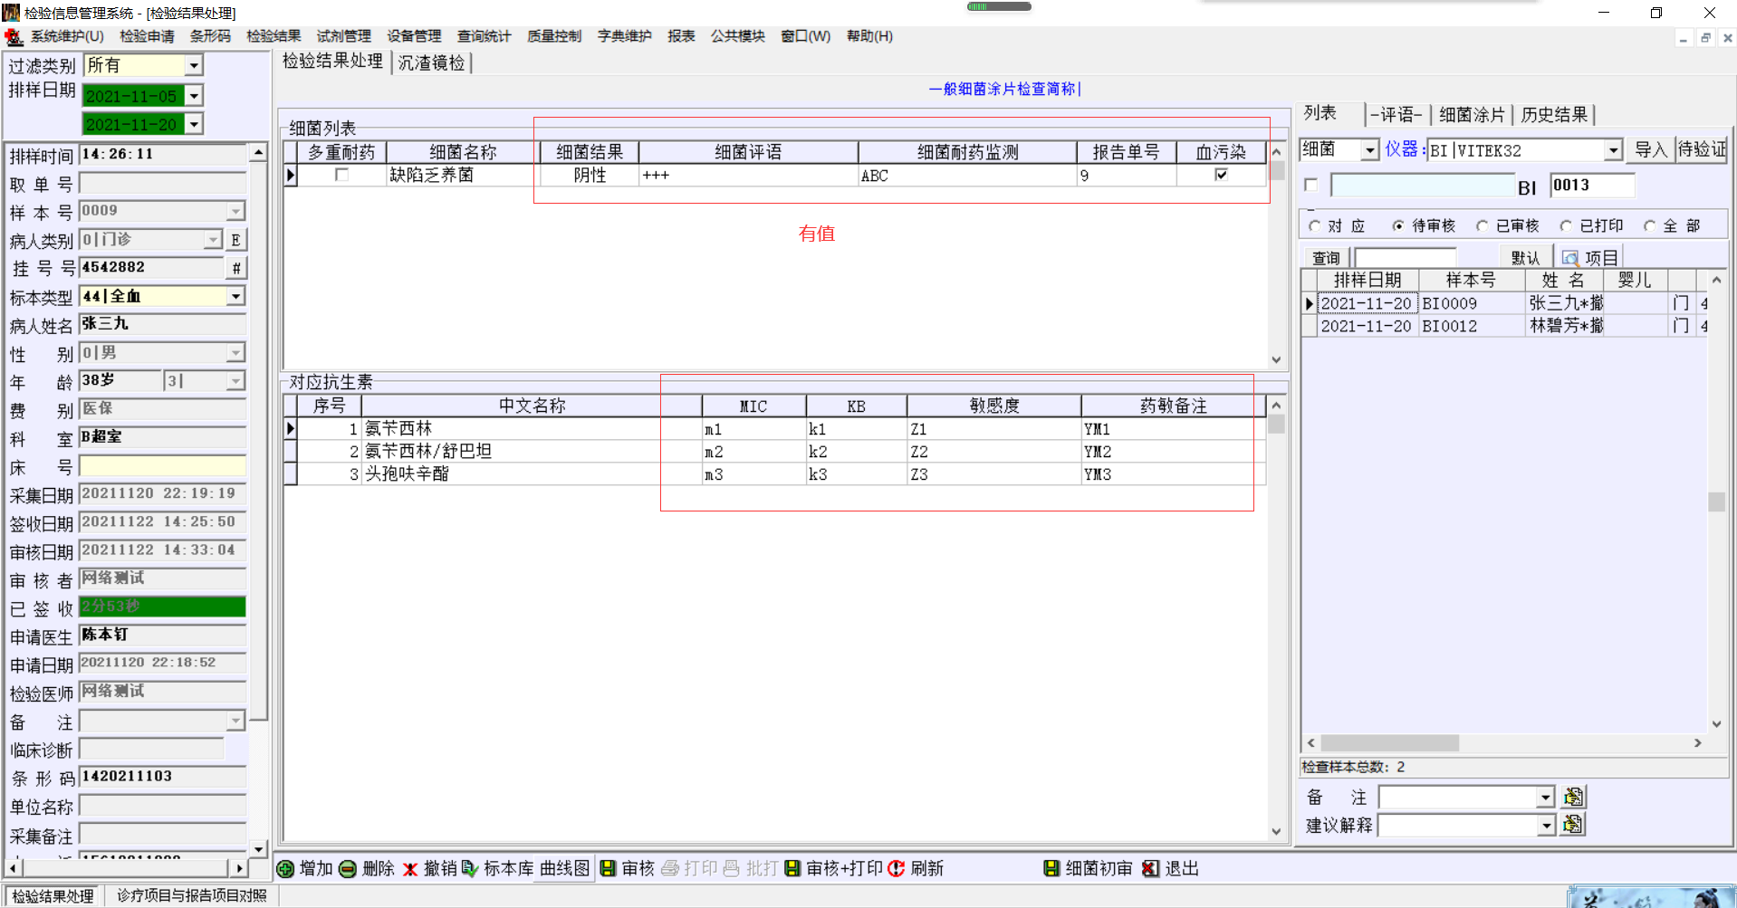
Task: Click the 挂号号 input field 4542882
Action: tap(152, 268)
